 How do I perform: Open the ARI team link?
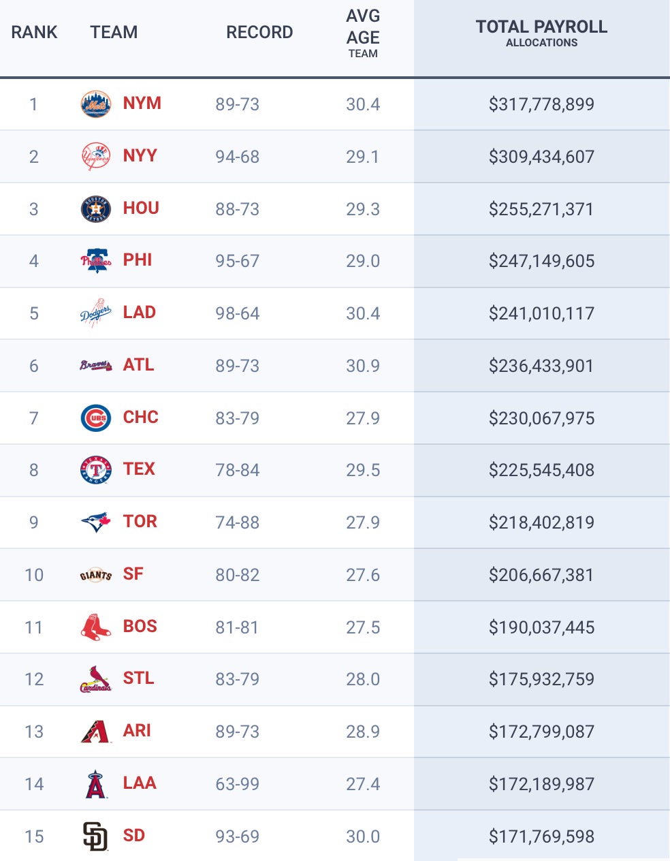(137, 731)
